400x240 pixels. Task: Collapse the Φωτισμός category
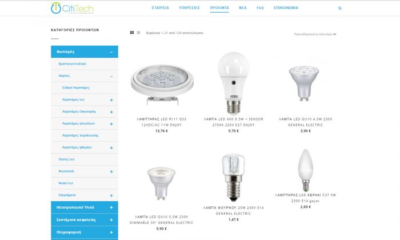111,52
